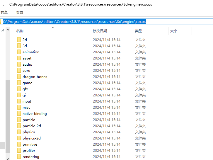Sort by the 大小 column header
213x160 pixels.
click(174, 31)
